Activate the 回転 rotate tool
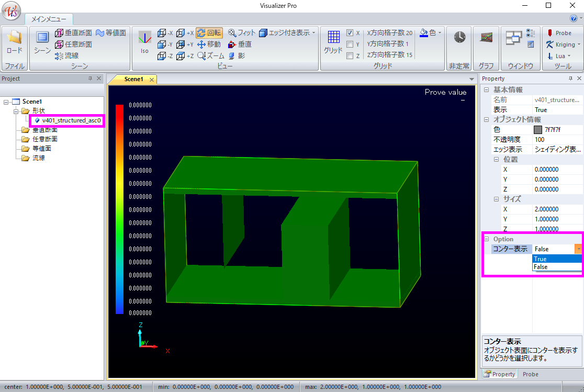This screenshot has height=392, width=584. pos(209,32)
